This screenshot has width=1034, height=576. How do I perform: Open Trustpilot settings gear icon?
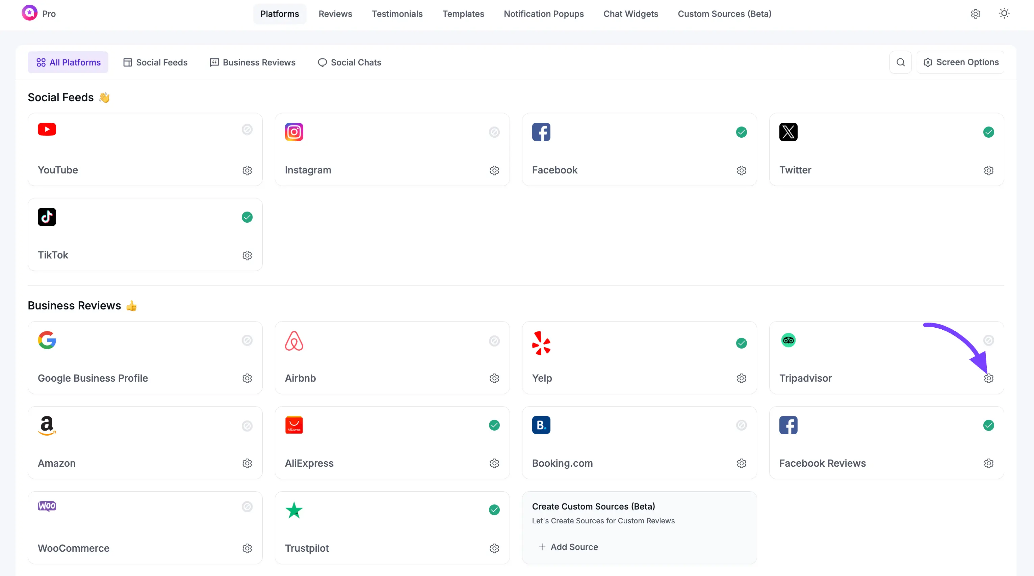(x=494, y=548)
